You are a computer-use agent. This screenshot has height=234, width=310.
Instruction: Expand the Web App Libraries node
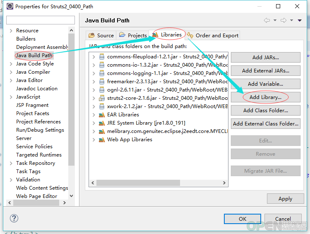[94, 140]
